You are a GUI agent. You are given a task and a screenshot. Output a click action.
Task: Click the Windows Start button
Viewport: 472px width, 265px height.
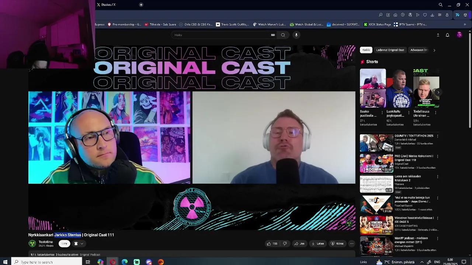tap(6, 262)
